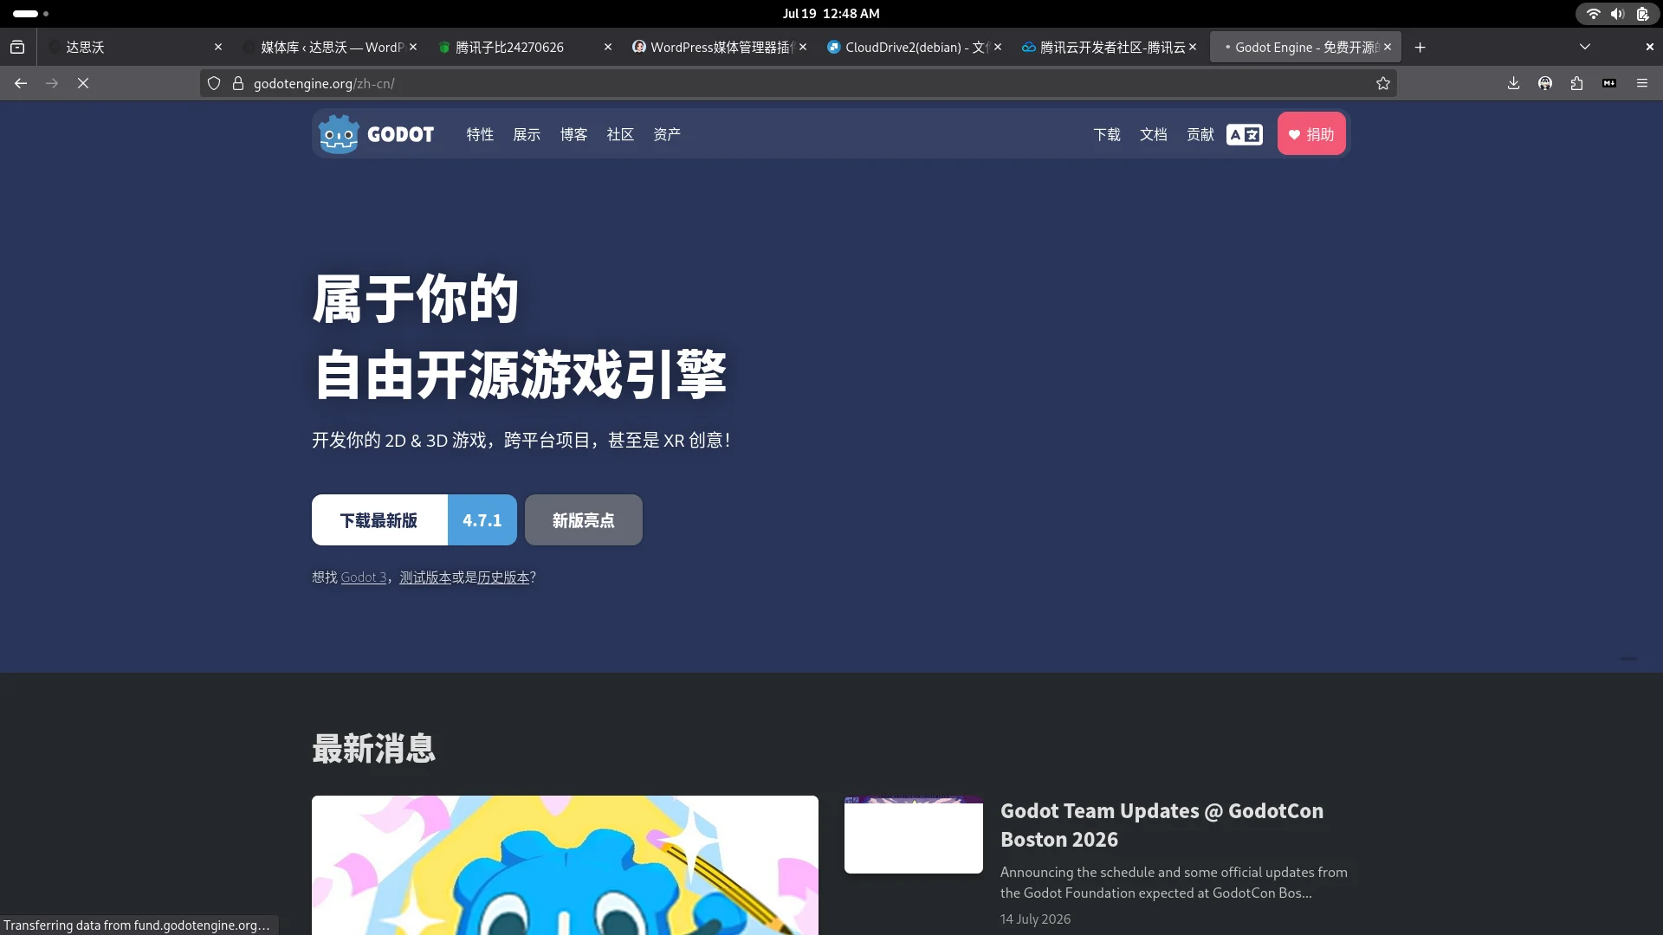The width and height of the screenshot is (1663, 935).
Task: Click the tracking protection shield icon
Action: 214,83
